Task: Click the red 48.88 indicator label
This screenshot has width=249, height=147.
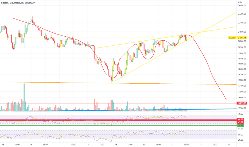Action: pos(241,119)
